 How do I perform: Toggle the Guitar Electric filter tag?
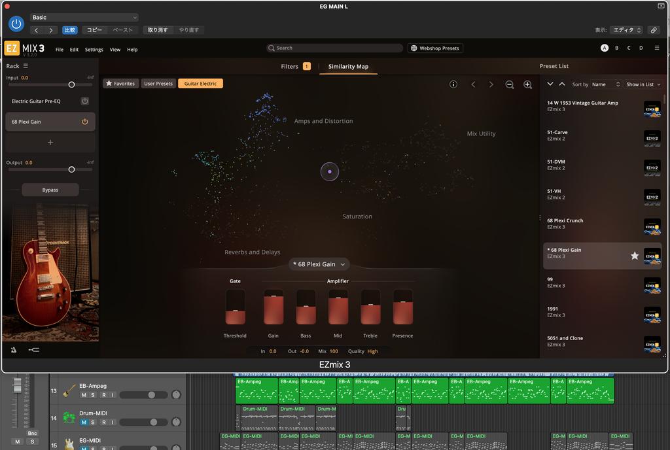(200, 84)
